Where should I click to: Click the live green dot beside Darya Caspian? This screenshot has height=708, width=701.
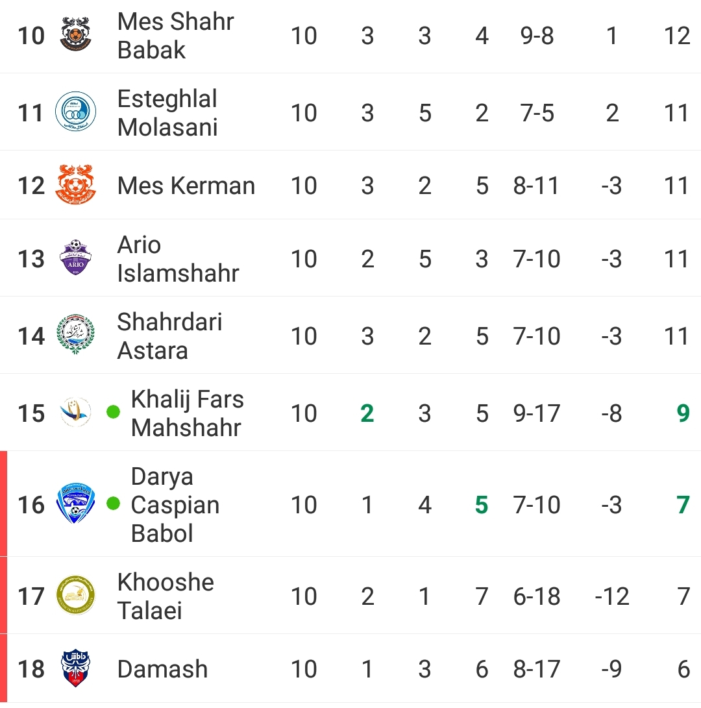[113, 503]
